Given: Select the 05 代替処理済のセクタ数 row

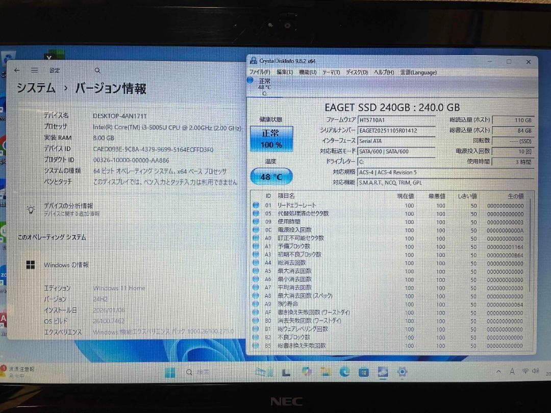Looking at the screenshot, I should click(x=389, y=214).
